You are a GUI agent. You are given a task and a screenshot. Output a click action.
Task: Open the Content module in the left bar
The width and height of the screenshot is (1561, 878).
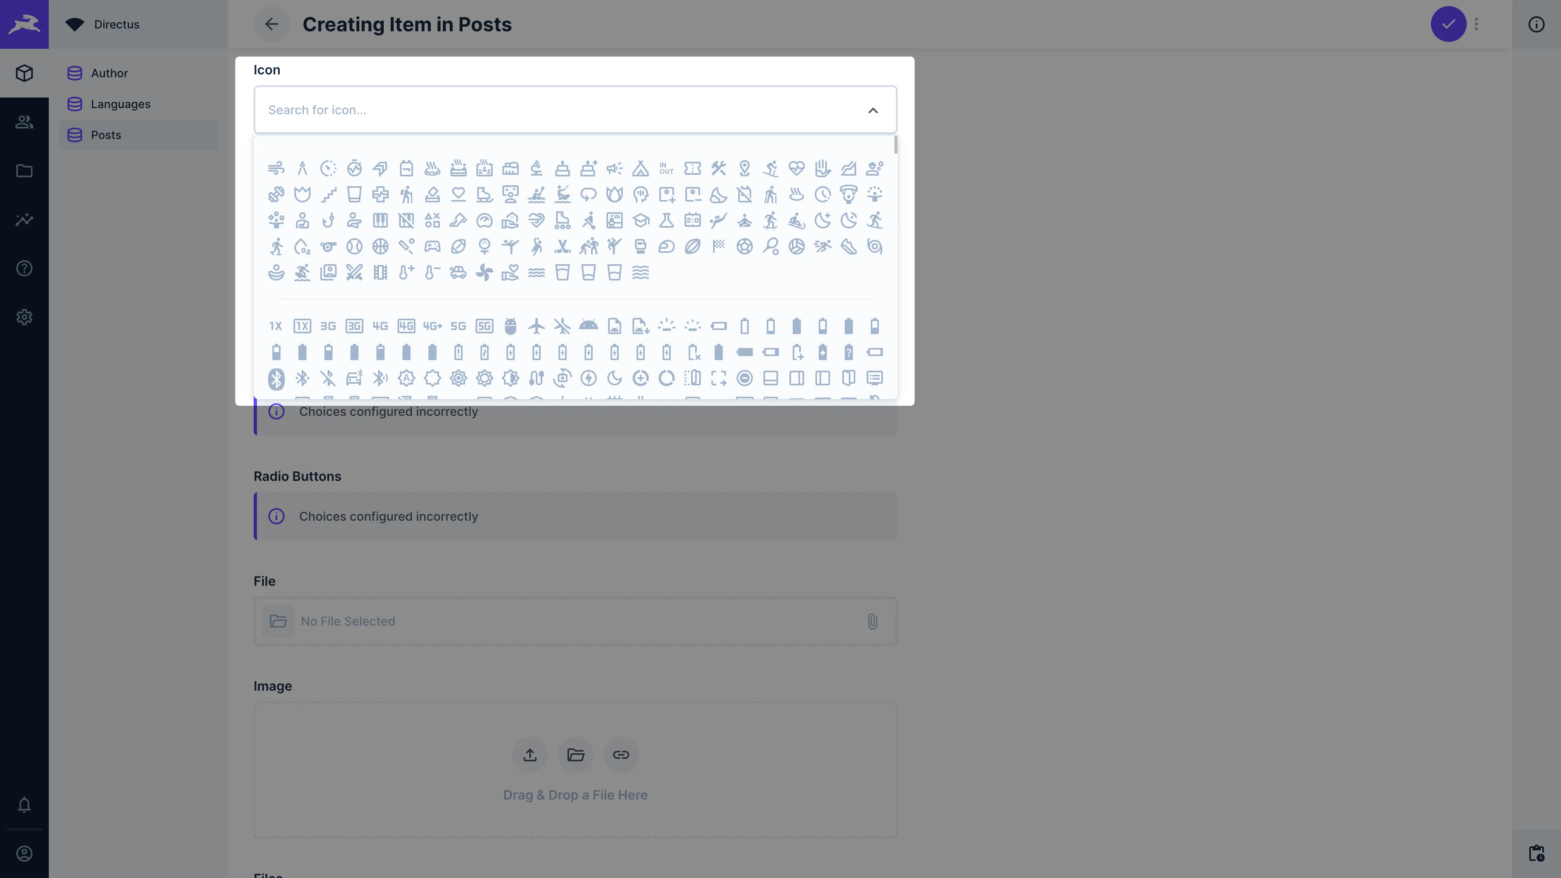click(x=24, y=73)
